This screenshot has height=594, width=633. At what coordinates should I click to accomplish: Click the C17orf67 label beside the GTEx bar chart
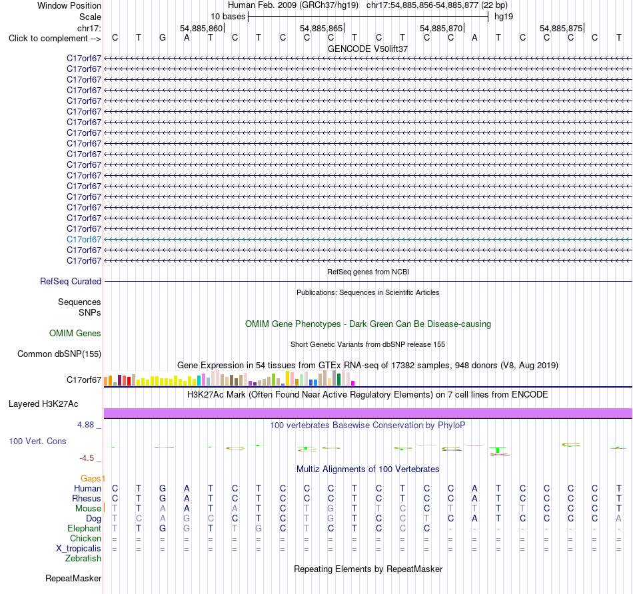84,380
